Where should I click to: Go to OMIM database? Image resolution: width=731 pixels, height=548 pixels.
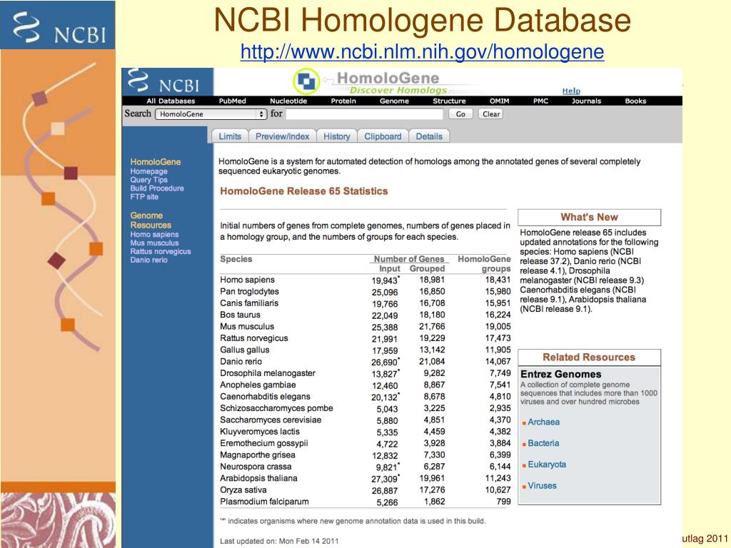499,101
